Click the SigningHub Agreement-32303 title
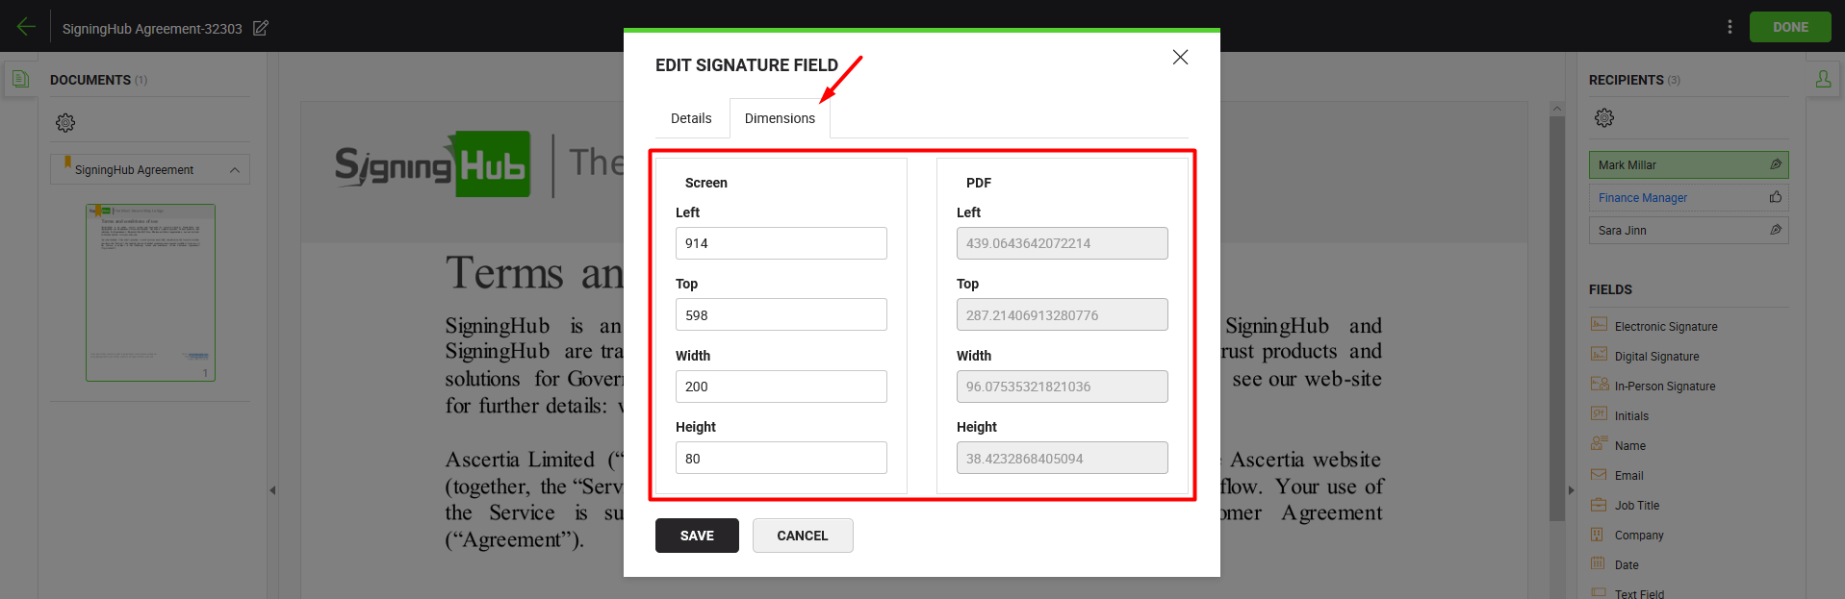 coord(152,29)
